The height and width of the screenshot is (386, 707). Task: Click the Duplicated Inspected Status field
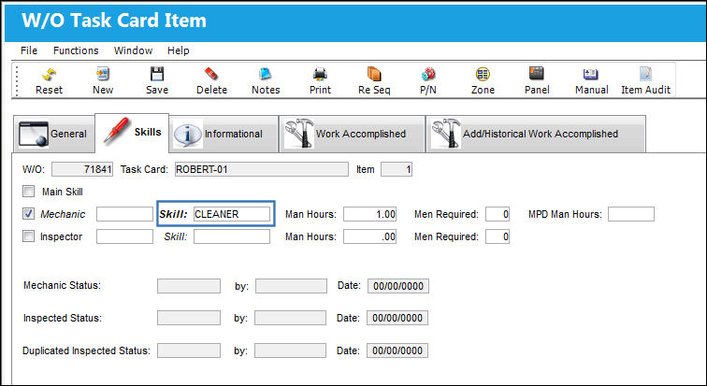(189, 350)
